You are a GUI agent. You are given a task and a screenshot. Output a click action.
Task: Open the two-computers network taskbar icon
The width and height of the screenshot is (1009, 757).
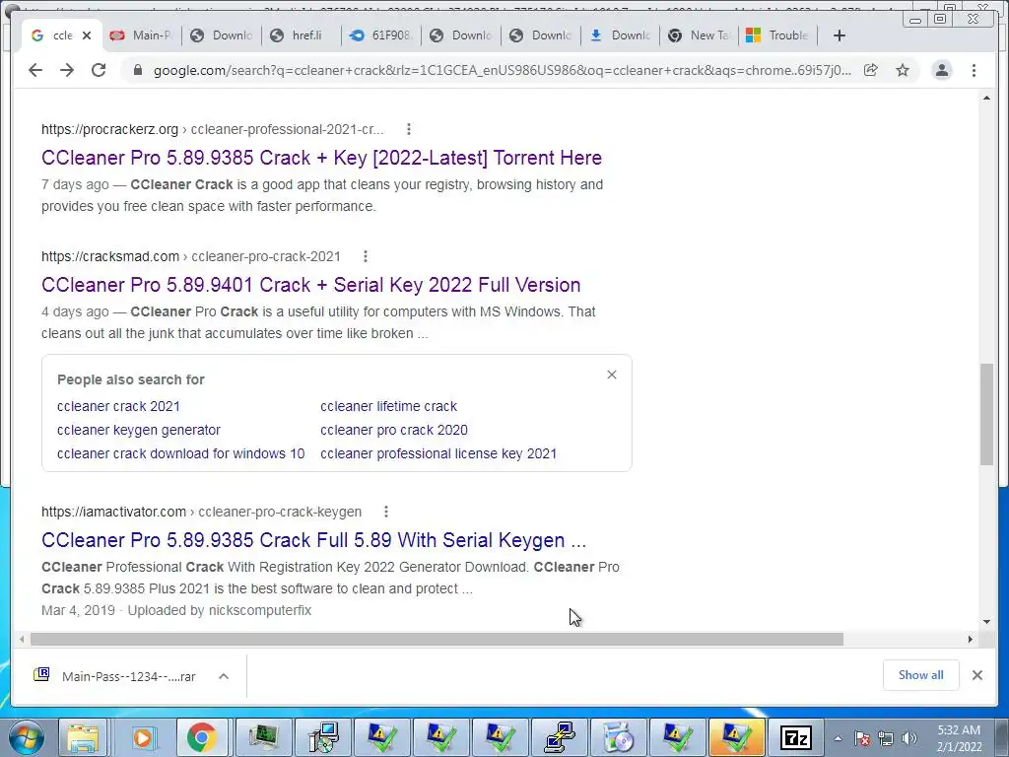(x=561, y=737)
